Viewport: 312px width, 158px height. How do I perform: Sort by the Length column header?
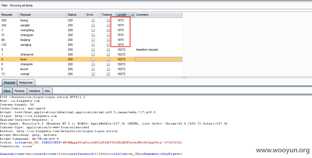(125, 15)
